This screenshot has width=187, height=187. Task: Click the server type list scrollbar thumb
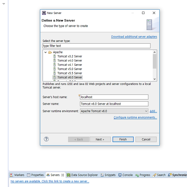pyautogui.click(x=155, y=61)
